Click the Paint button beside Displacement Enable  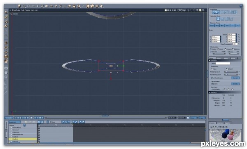point(235,84)
